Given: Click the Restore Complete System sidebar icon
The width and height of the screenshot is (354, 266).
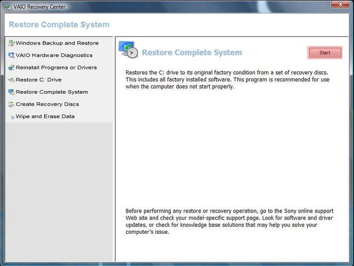Looking at the screenshot, I should pos(11,92).
